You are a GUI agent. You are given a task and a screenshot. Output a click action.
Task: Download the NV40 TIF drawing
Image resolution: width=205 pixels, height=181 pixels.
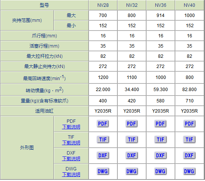coord(189,139)
